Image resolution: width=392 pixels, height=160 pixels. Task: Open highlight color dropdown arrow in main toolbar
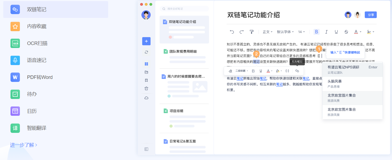point(373,32)
